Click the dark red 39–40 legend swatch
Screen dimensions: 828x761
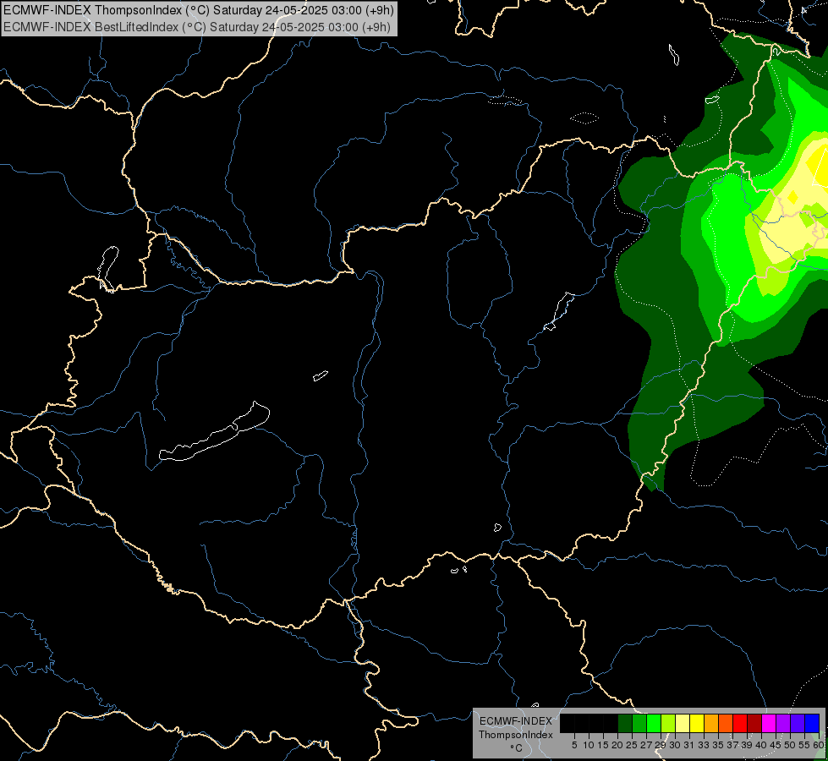point(754,724)
